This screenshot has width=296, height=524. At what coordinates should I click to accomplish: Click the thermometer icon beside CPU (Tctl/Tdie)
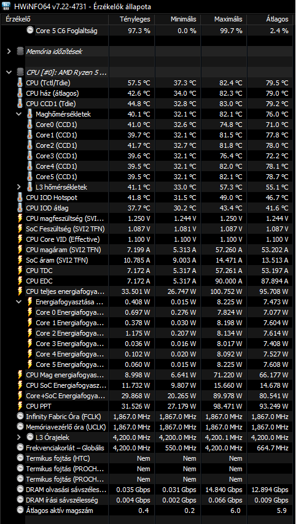20,83
